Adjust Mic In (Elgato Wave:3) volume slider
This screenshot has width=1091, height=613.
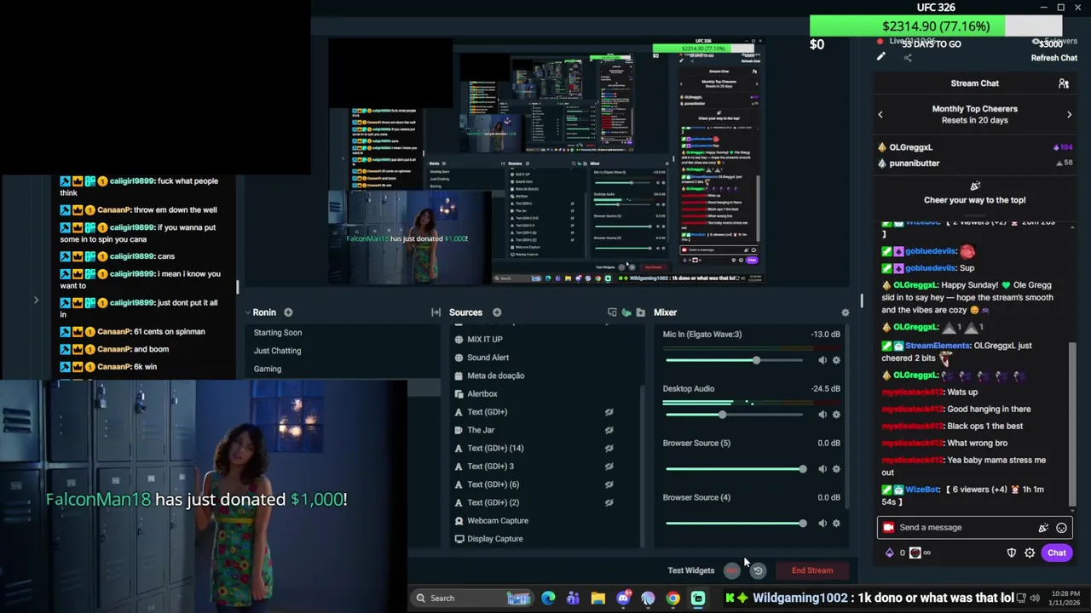point(735,360)
